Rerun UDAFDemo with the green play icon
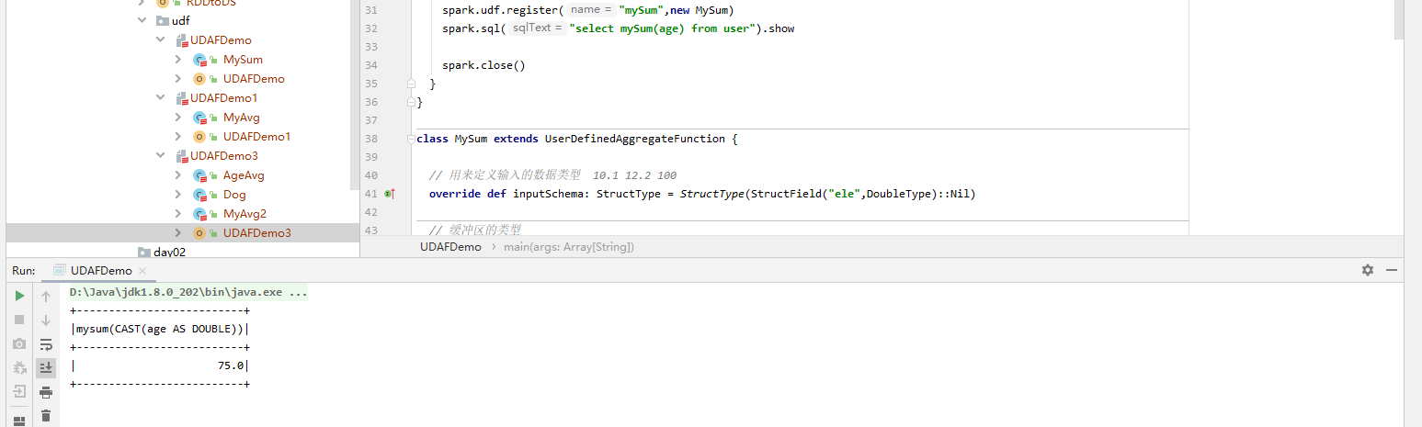Screen dimensions: 1422x427 pyautogui.click(x=19, y=296)
